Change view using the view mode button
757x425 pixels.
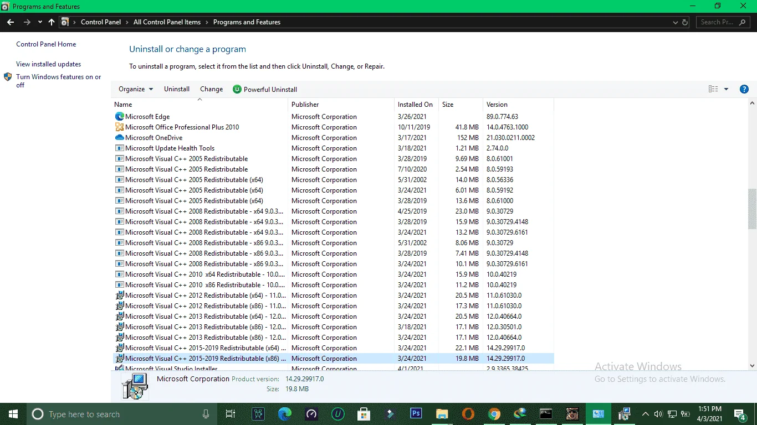pos(713,89)
